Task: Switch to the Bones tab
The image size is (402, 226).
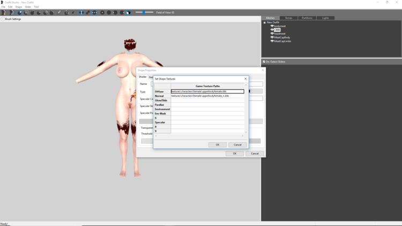Action: pos(289,18)
